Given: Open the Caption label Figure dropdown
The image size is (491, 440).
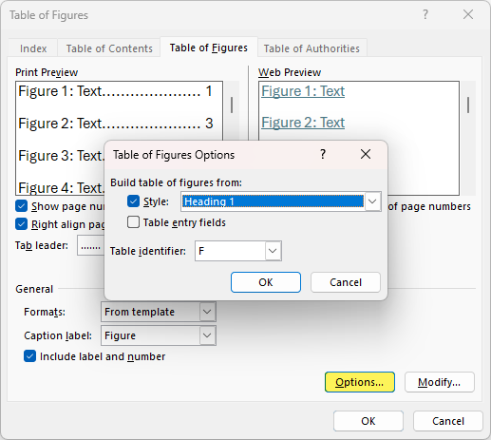Looking at the screenshot, I should point(207,335).
